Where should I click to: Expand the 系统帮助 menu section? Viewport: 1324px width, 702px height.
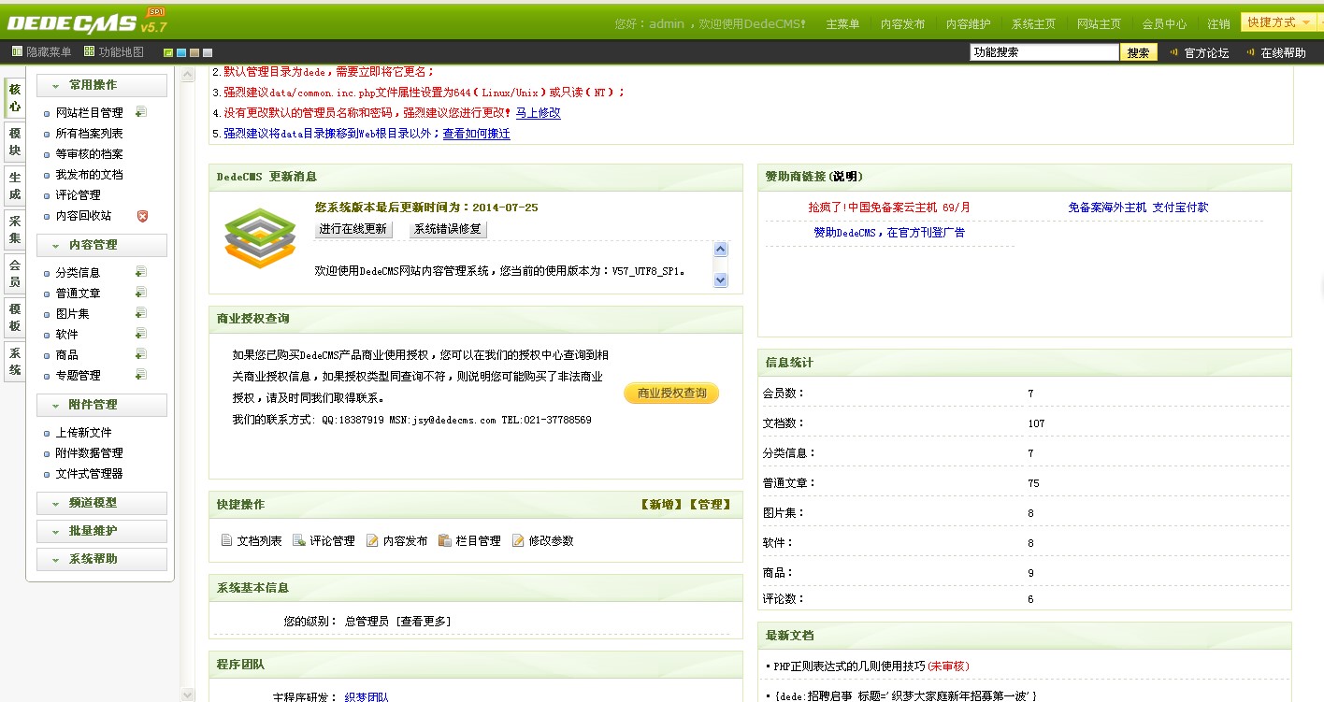[102, 559]
